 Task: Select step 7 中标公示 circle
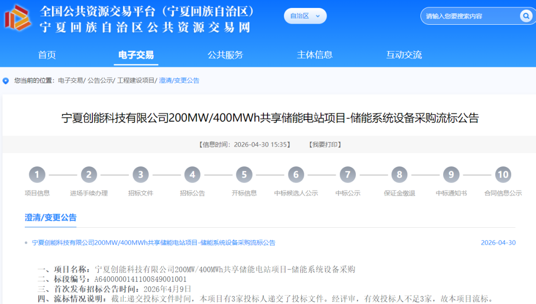click(347, 175)
